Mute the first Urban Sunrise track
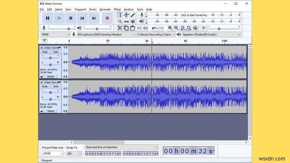The image size is (290, 163). tap(45, 52)
